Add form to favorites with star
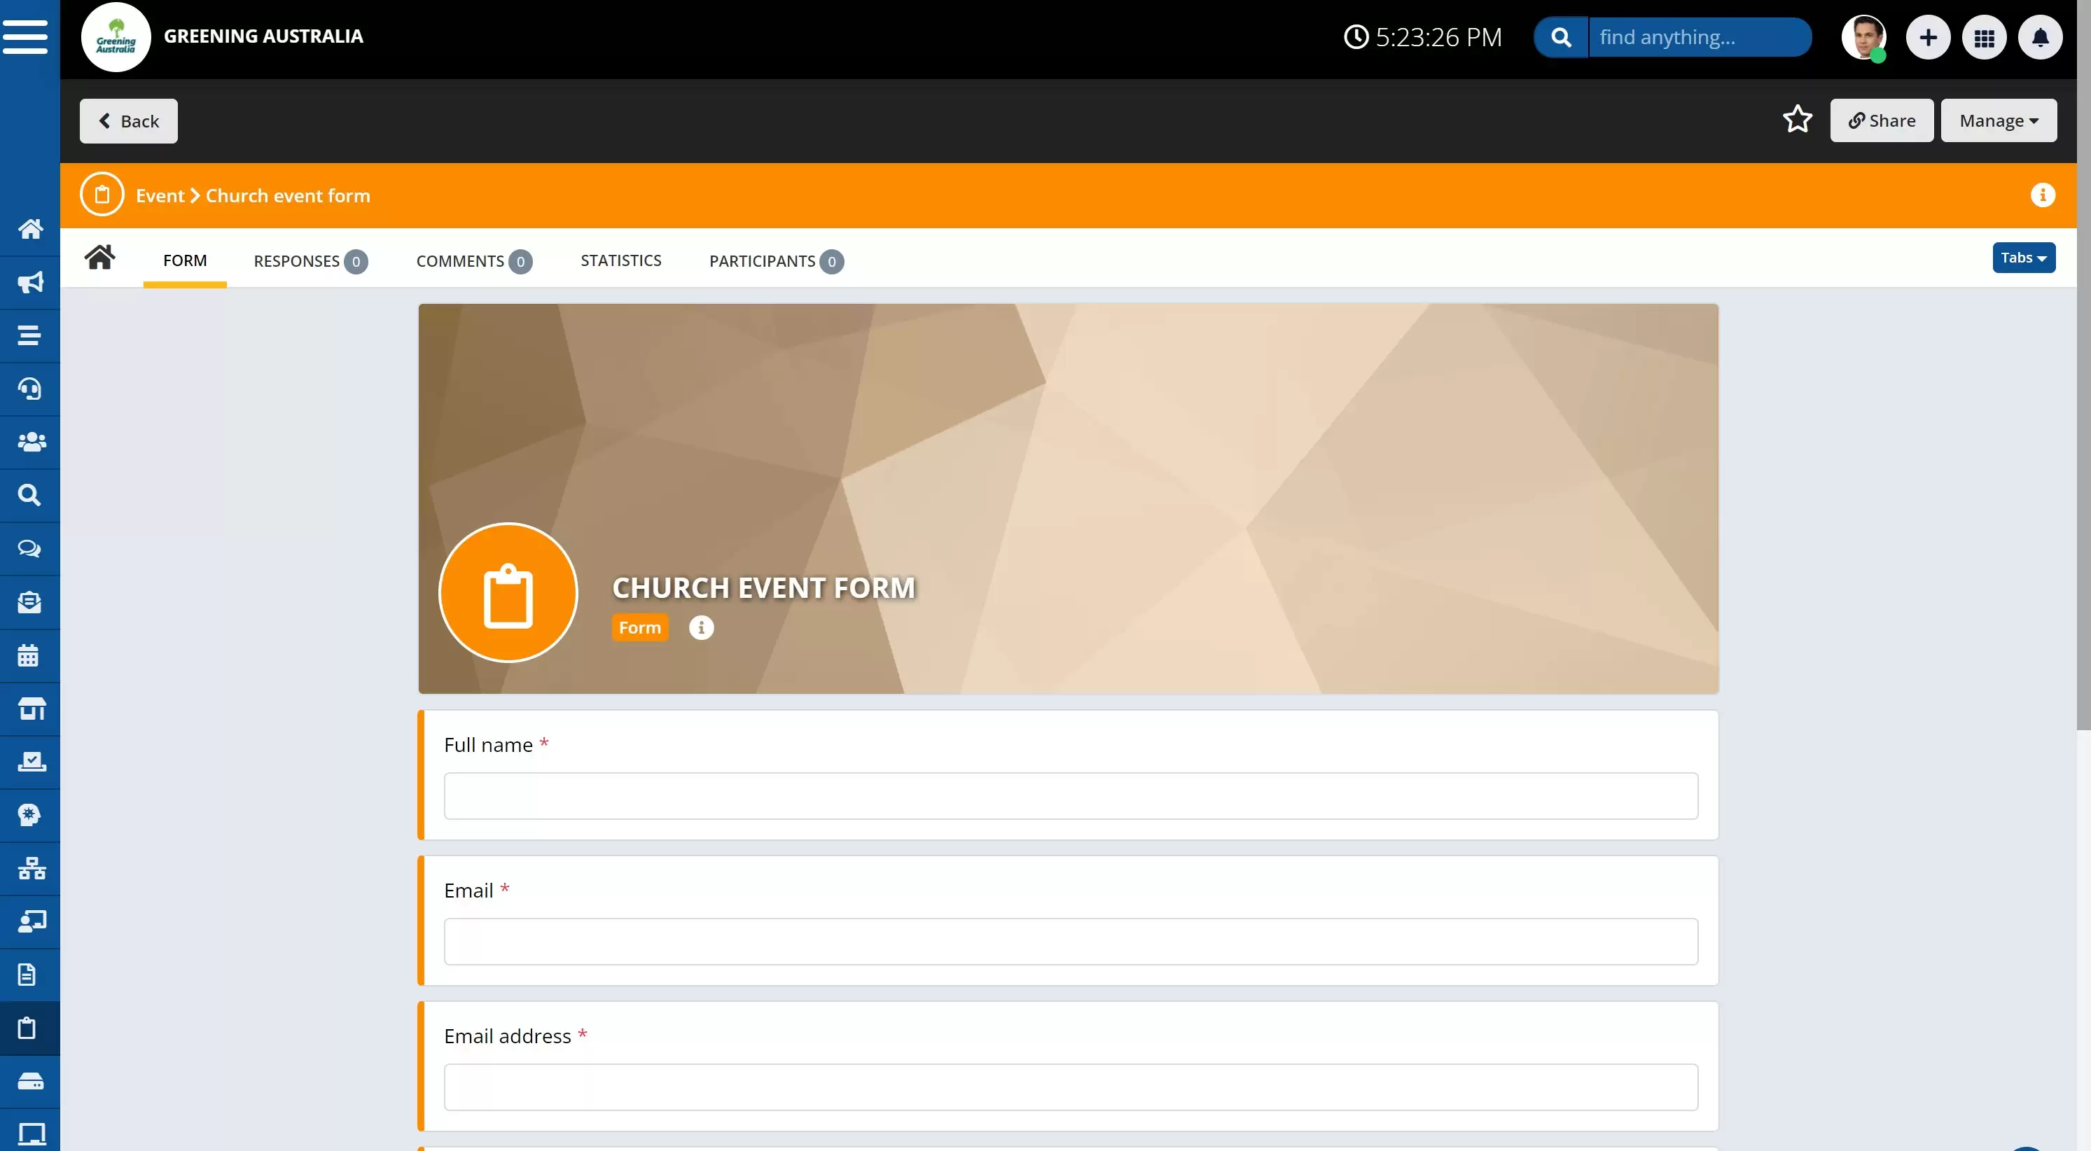This screenshot has height=1151, width=2091. (1797, 120)
